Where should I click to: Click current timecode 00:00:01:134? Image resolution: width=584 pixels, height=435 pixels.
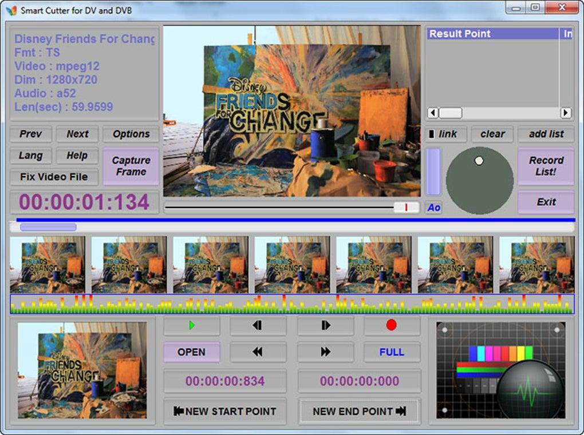84,202
